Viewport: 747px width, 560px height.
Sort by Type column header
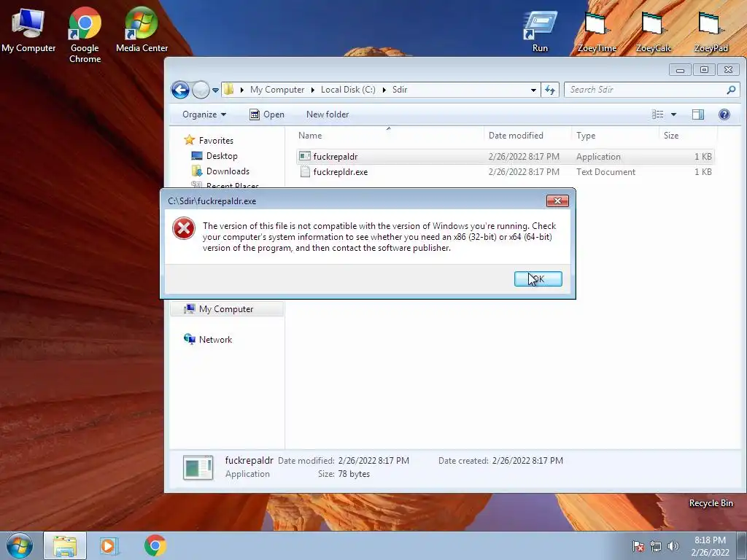pyautogui.click(x=615, y=135)
